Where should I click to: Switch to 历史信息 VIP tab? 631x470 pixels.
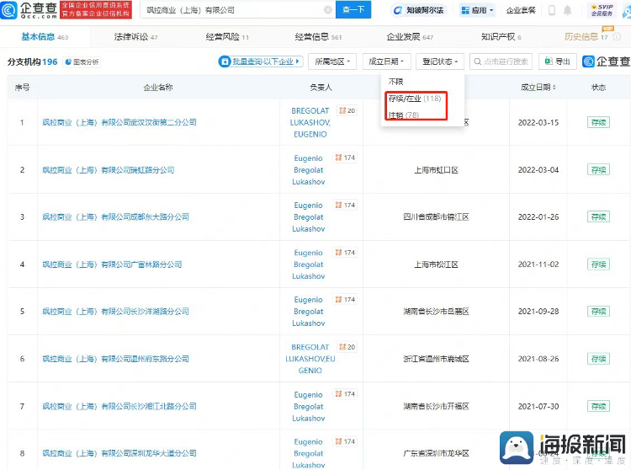point(586,37)
